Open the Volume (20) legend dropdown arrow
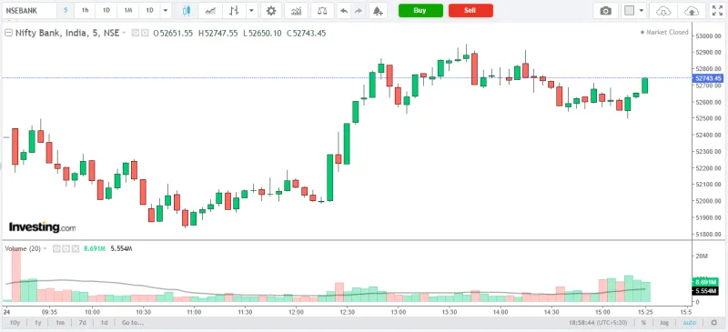The image size is (728, 332). (x=45, y=249)
